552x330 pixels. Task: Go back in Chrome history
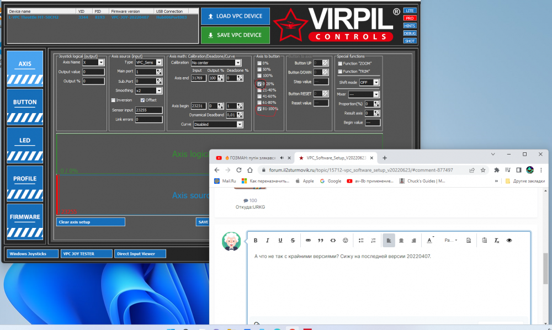217,170
